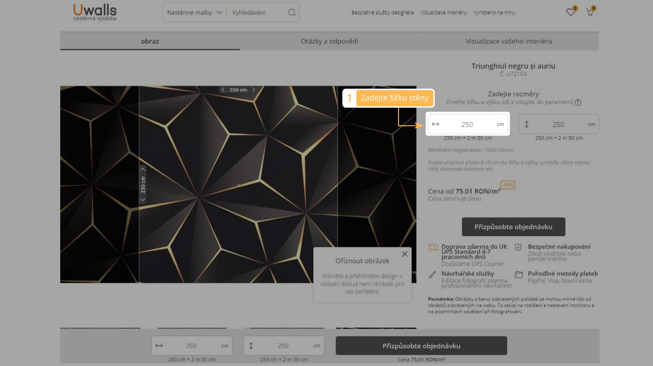Image resolution: width=653 pixels, height=366 pixels.
Task: Focus the highlighted wall width input
Action: pos(467,124)
